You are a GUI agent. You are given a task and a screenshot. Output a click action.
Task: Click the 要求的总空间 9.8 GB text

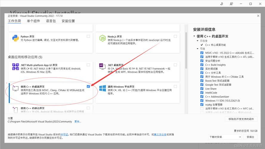tap(246, 131)
